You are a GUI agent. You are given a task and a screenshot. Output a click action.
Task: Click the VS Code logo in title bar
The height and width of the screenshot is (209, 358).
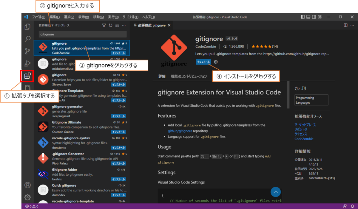(26, 17)
